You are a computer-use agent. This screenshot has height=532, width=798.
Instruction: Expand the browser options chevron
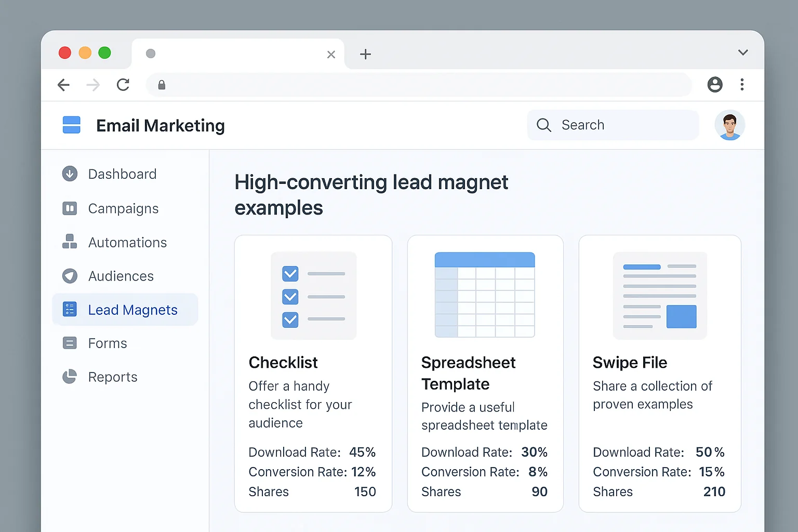743,52
